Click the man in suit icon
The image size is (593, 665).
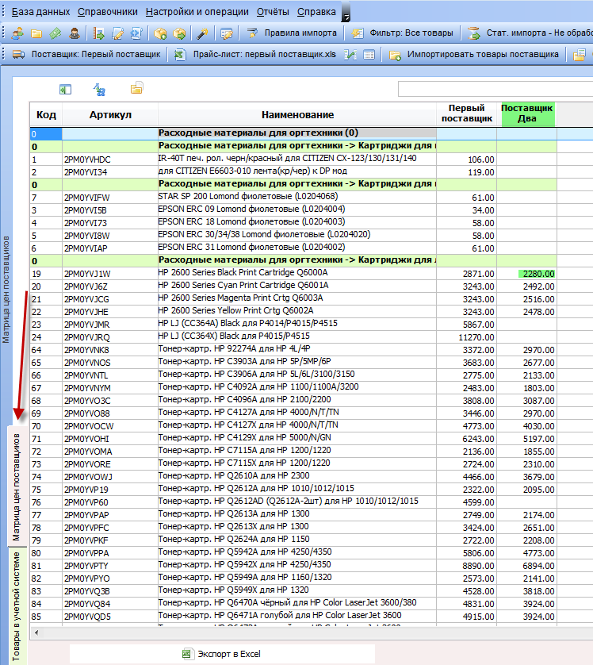[x=75, y=33]
